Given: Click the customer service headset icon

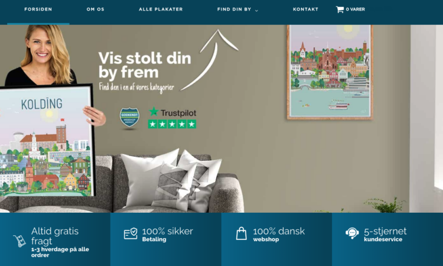Looking at the screenshot, I should [352, 233].
